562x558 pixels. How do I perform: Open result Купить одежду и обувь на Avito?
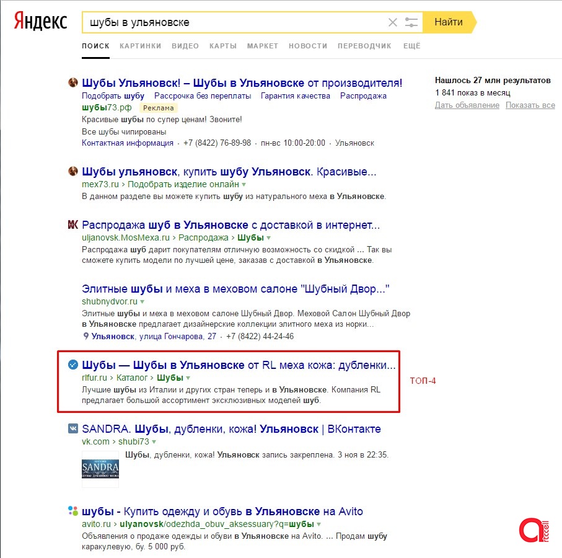tap(222, 511)
